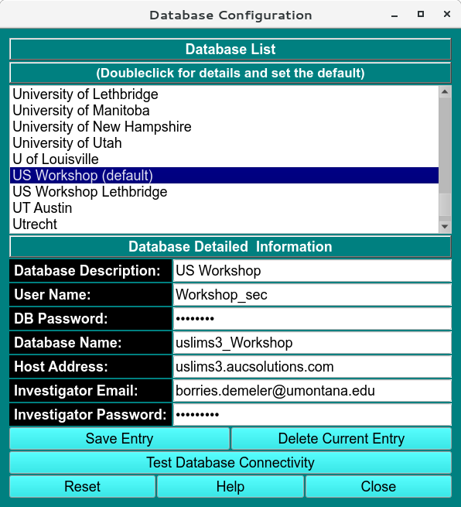Click the Save Entry button

click(x=120, y=439)
